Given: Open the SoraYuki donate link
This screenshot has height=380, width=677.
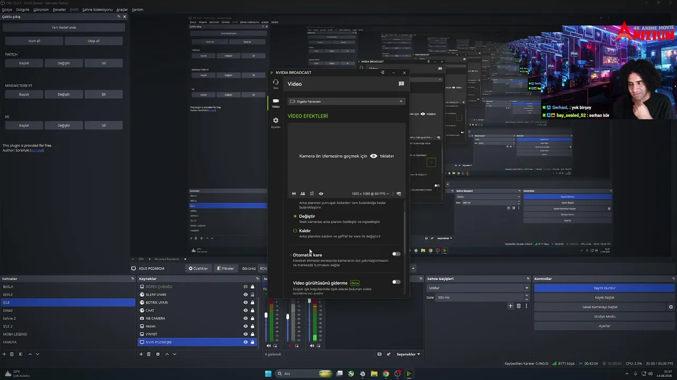Looking at the screenshot, I should pos(37,150).
